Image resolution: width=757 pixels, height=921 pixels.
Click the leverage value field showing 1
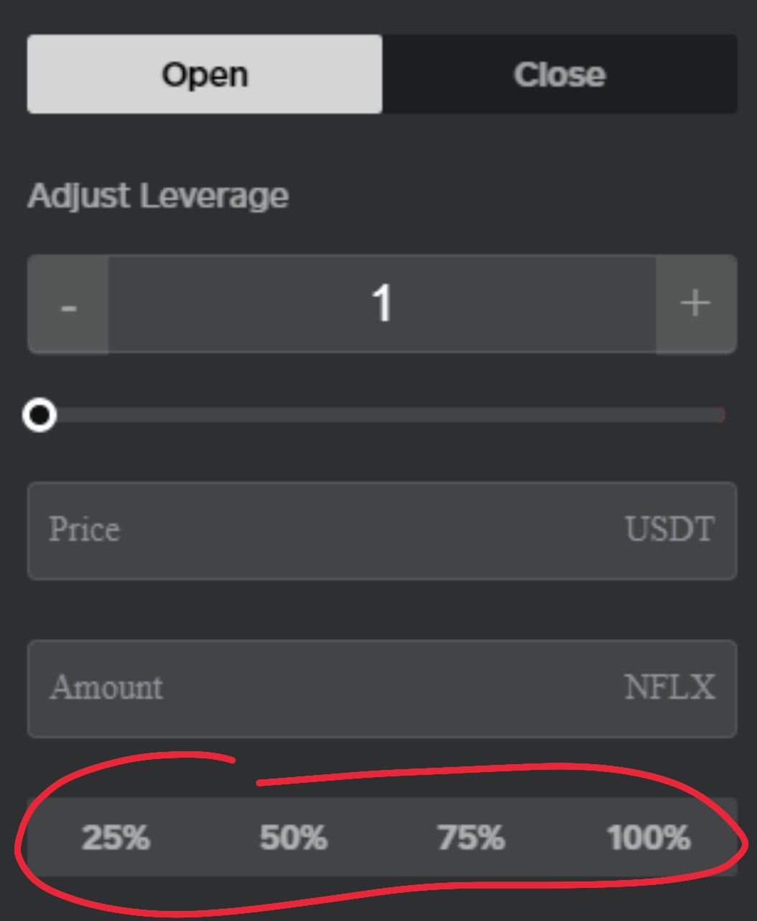382,304
